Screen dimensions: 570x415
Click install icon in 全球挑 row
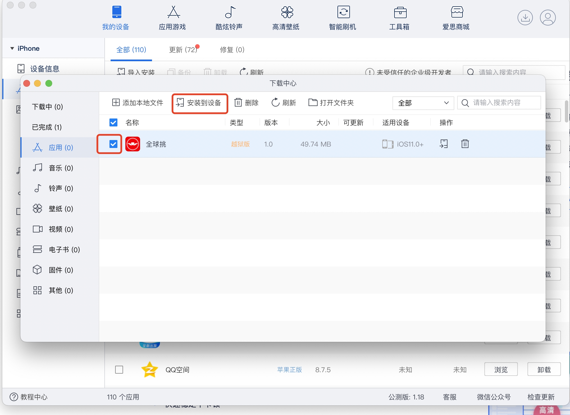pos(444,144)
